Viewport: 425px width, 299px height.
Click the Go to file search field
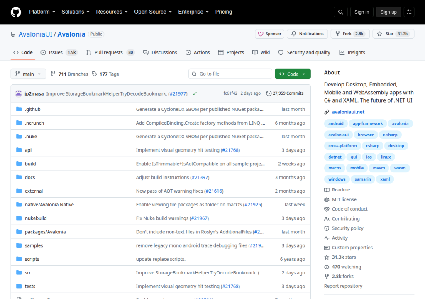230,74
